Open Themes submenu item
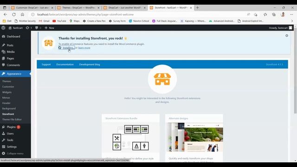This screenshot has height=167, width=297. coord(6,81)
